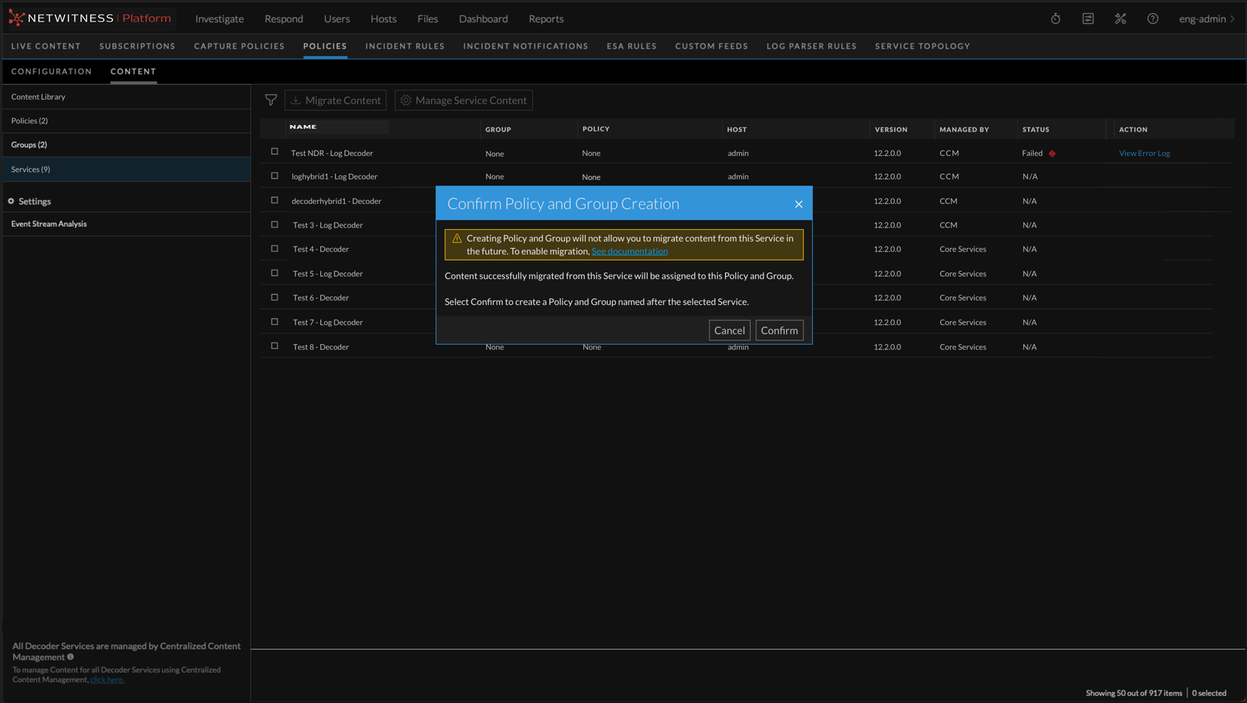Switch to the Configuration subtab
The width and height of the screenshot is (1247, 703).
(52, 72)
